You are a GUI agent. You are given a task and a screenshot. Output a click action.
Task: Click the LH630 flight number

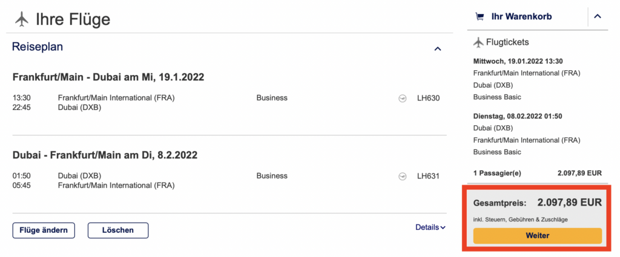428,98
